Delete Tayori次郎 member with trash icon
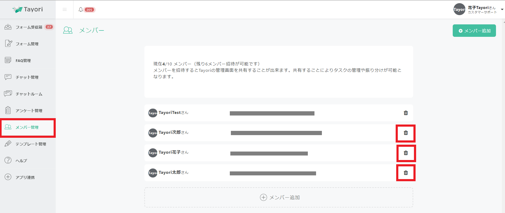The image size is (505, 213). pos(406,133)
